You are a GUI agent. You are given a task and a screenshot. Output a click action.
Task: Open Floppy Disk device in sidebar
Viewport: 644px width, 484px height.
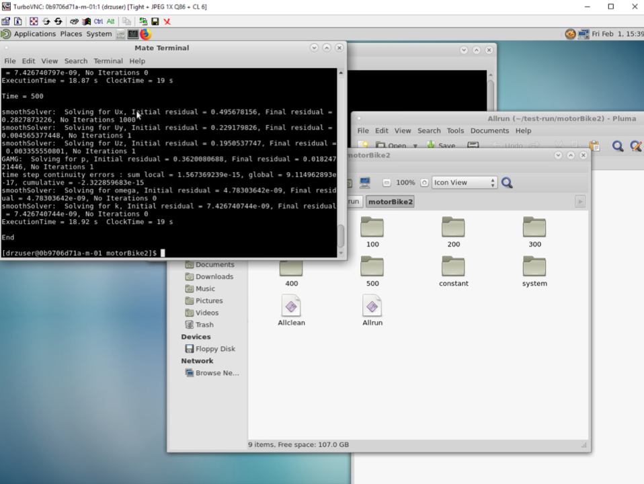[210, 349]
